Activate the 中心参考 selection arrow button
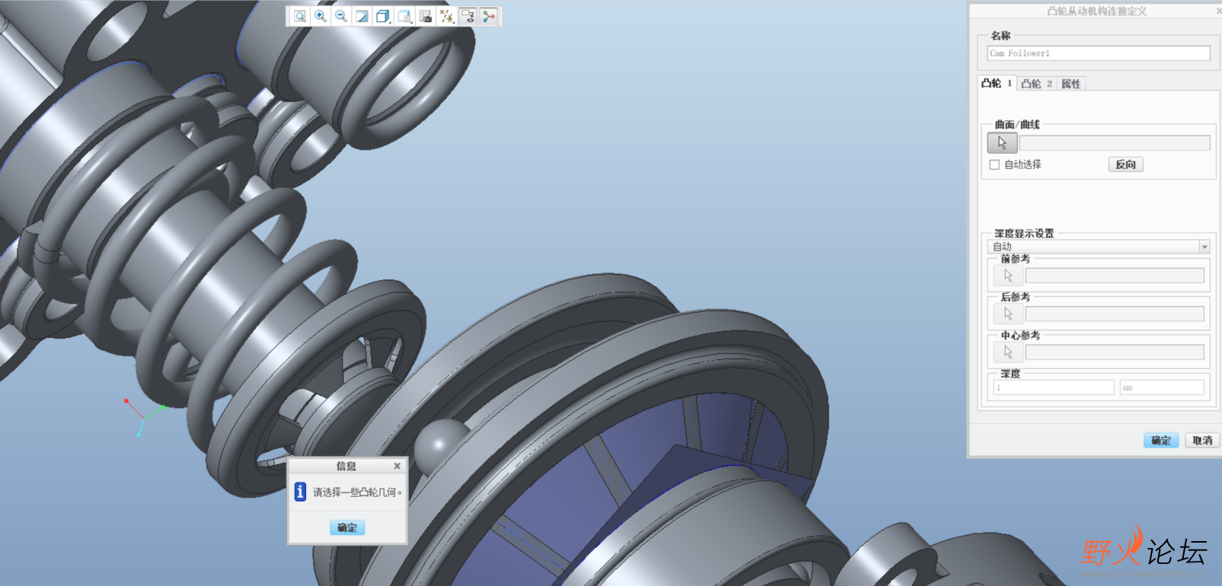The image size is (1222, 586). (1008, 352)
